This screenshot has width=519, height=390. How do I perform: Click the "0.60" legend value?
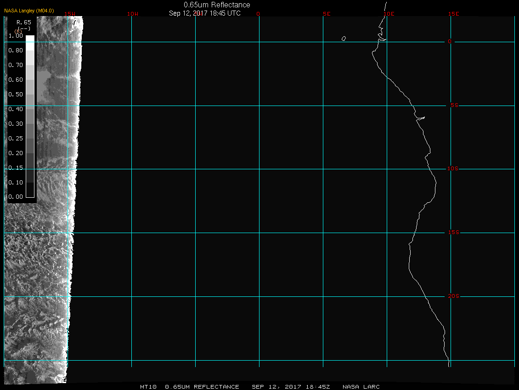click(x=16, y=80)
